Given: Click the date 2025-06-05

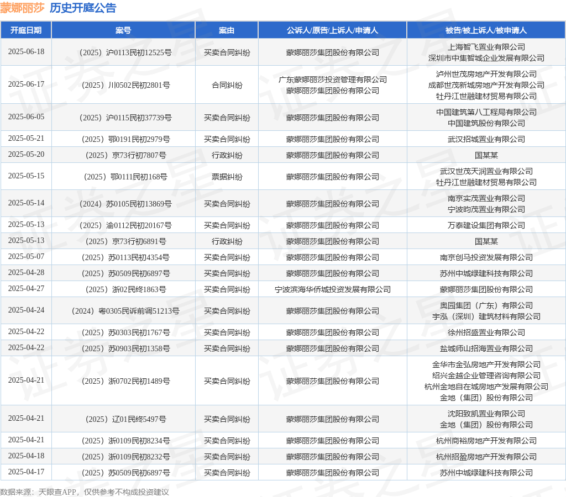Looking at the screenshot, I should point(26,117).
